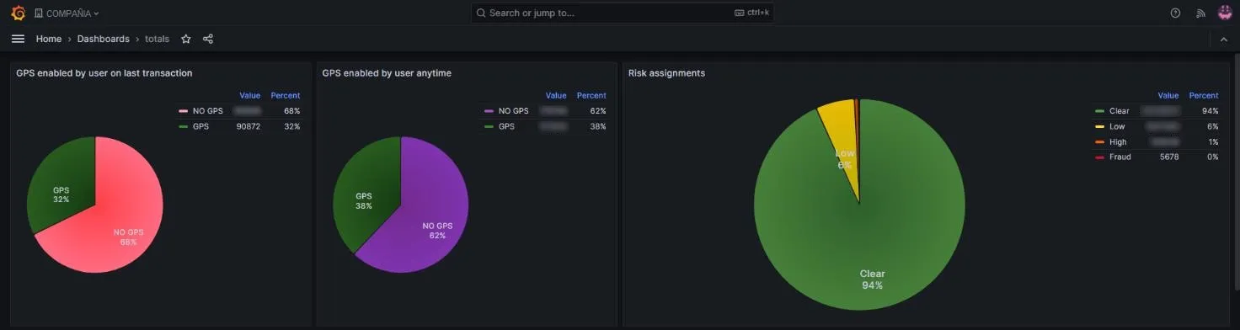Click the Search or jump to field
The image size is (1240, 330).
click(622, 13)
